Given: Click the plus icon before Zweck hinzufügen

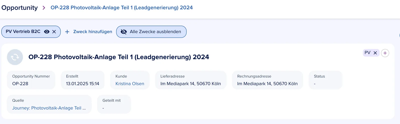Looking at the screenshot, I should [x=67, y=32].
